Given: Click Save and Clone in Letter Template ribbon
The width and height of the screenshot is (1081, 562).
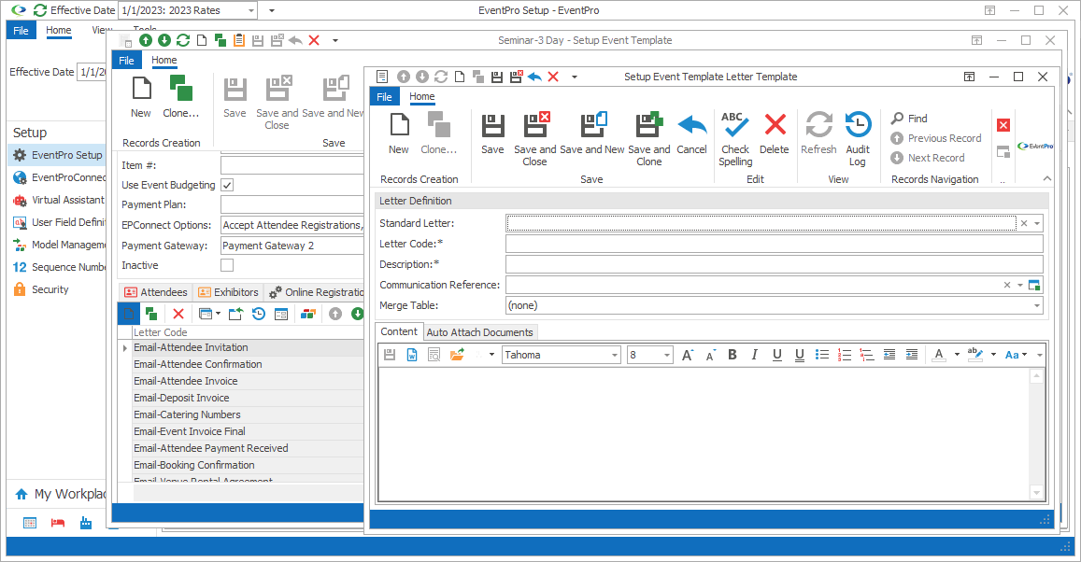Looking at the screenshot, I should coord(648,139).
